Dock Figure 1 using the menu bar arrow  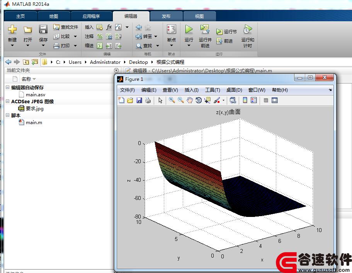pyautogui.click(x=330, y=90)
